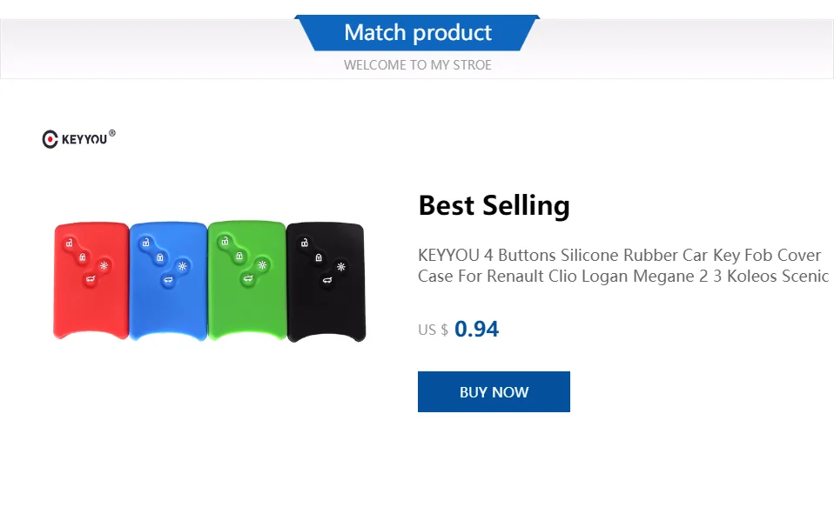Open the KEYYOU brand logo
The height and width of the screenshot is (507, 834).
pyautogui.click(x=78, y=139)
